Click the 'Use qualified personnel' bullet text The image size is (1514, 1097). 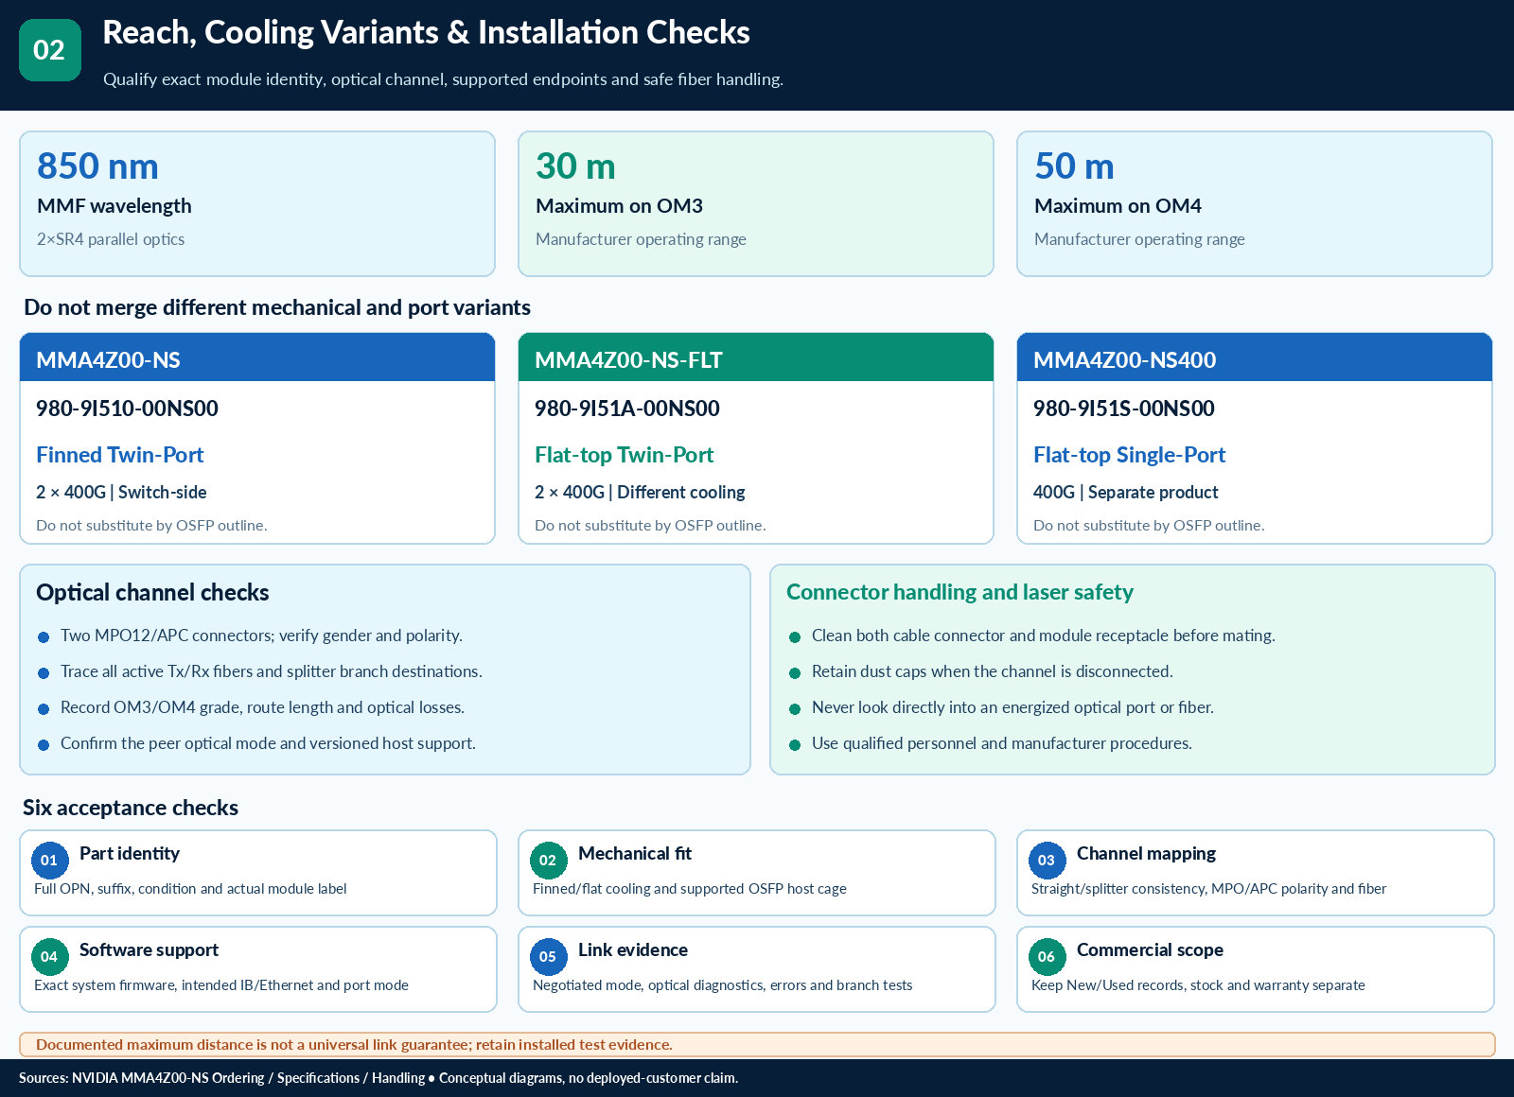coord(1002,743)
